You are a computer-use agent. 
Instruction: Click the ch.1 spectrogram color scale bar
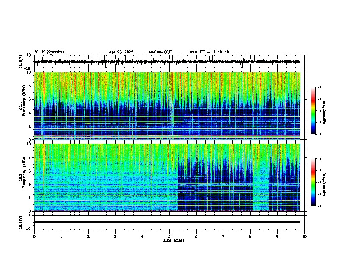pos(314,111)
